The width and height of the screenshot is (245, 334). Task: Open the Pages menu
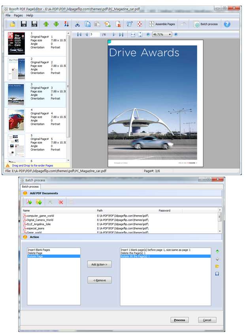click(x=18, y=15)
